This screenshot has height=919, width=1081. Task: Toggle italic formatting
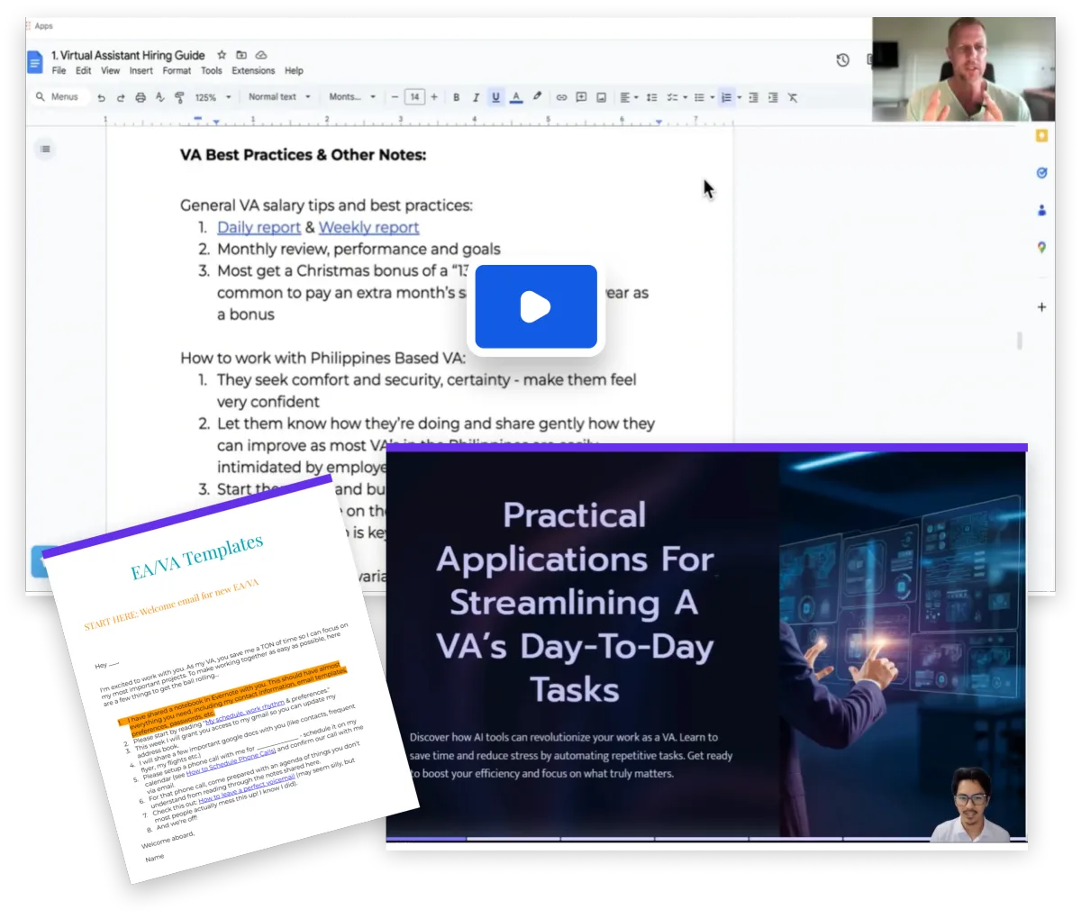[476, 97]
